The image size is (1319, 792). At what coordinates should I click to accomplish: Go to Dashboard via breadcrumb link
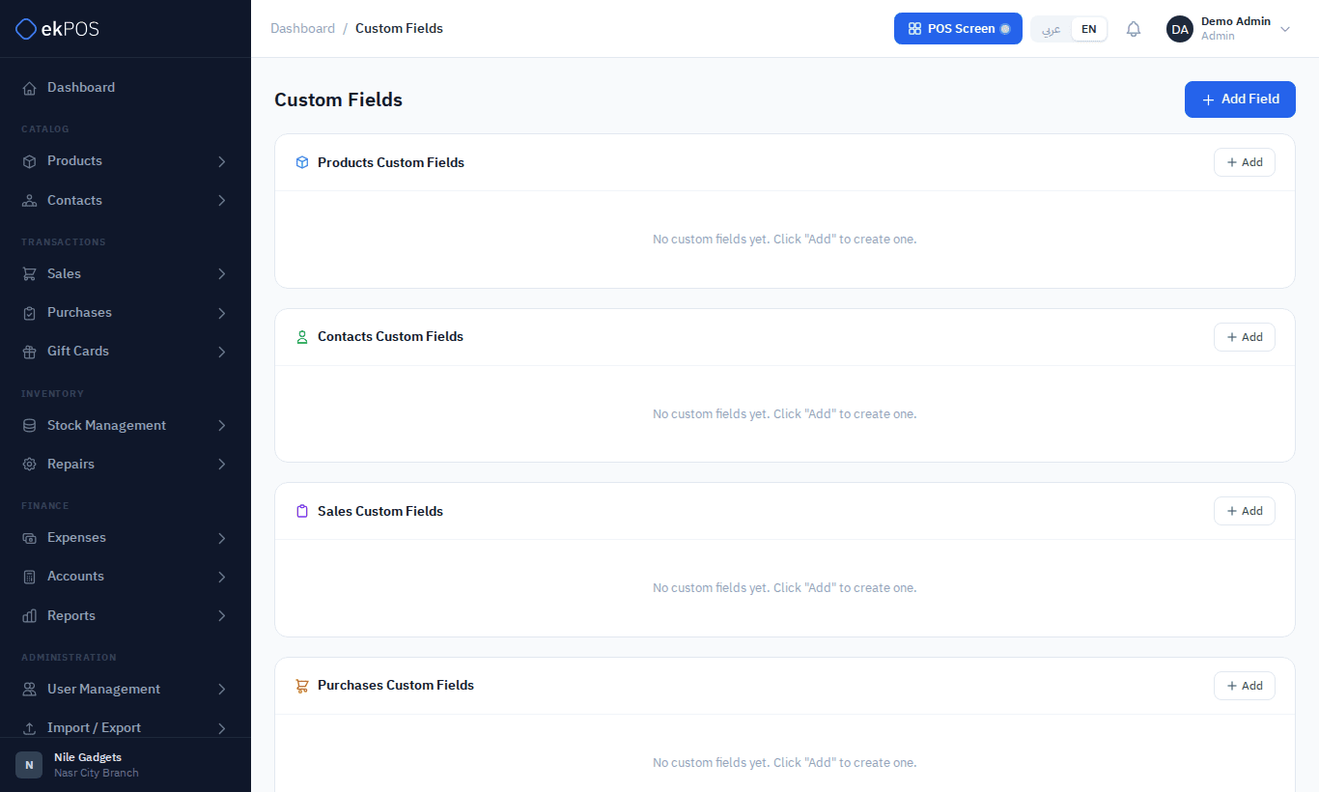point(302,29)
